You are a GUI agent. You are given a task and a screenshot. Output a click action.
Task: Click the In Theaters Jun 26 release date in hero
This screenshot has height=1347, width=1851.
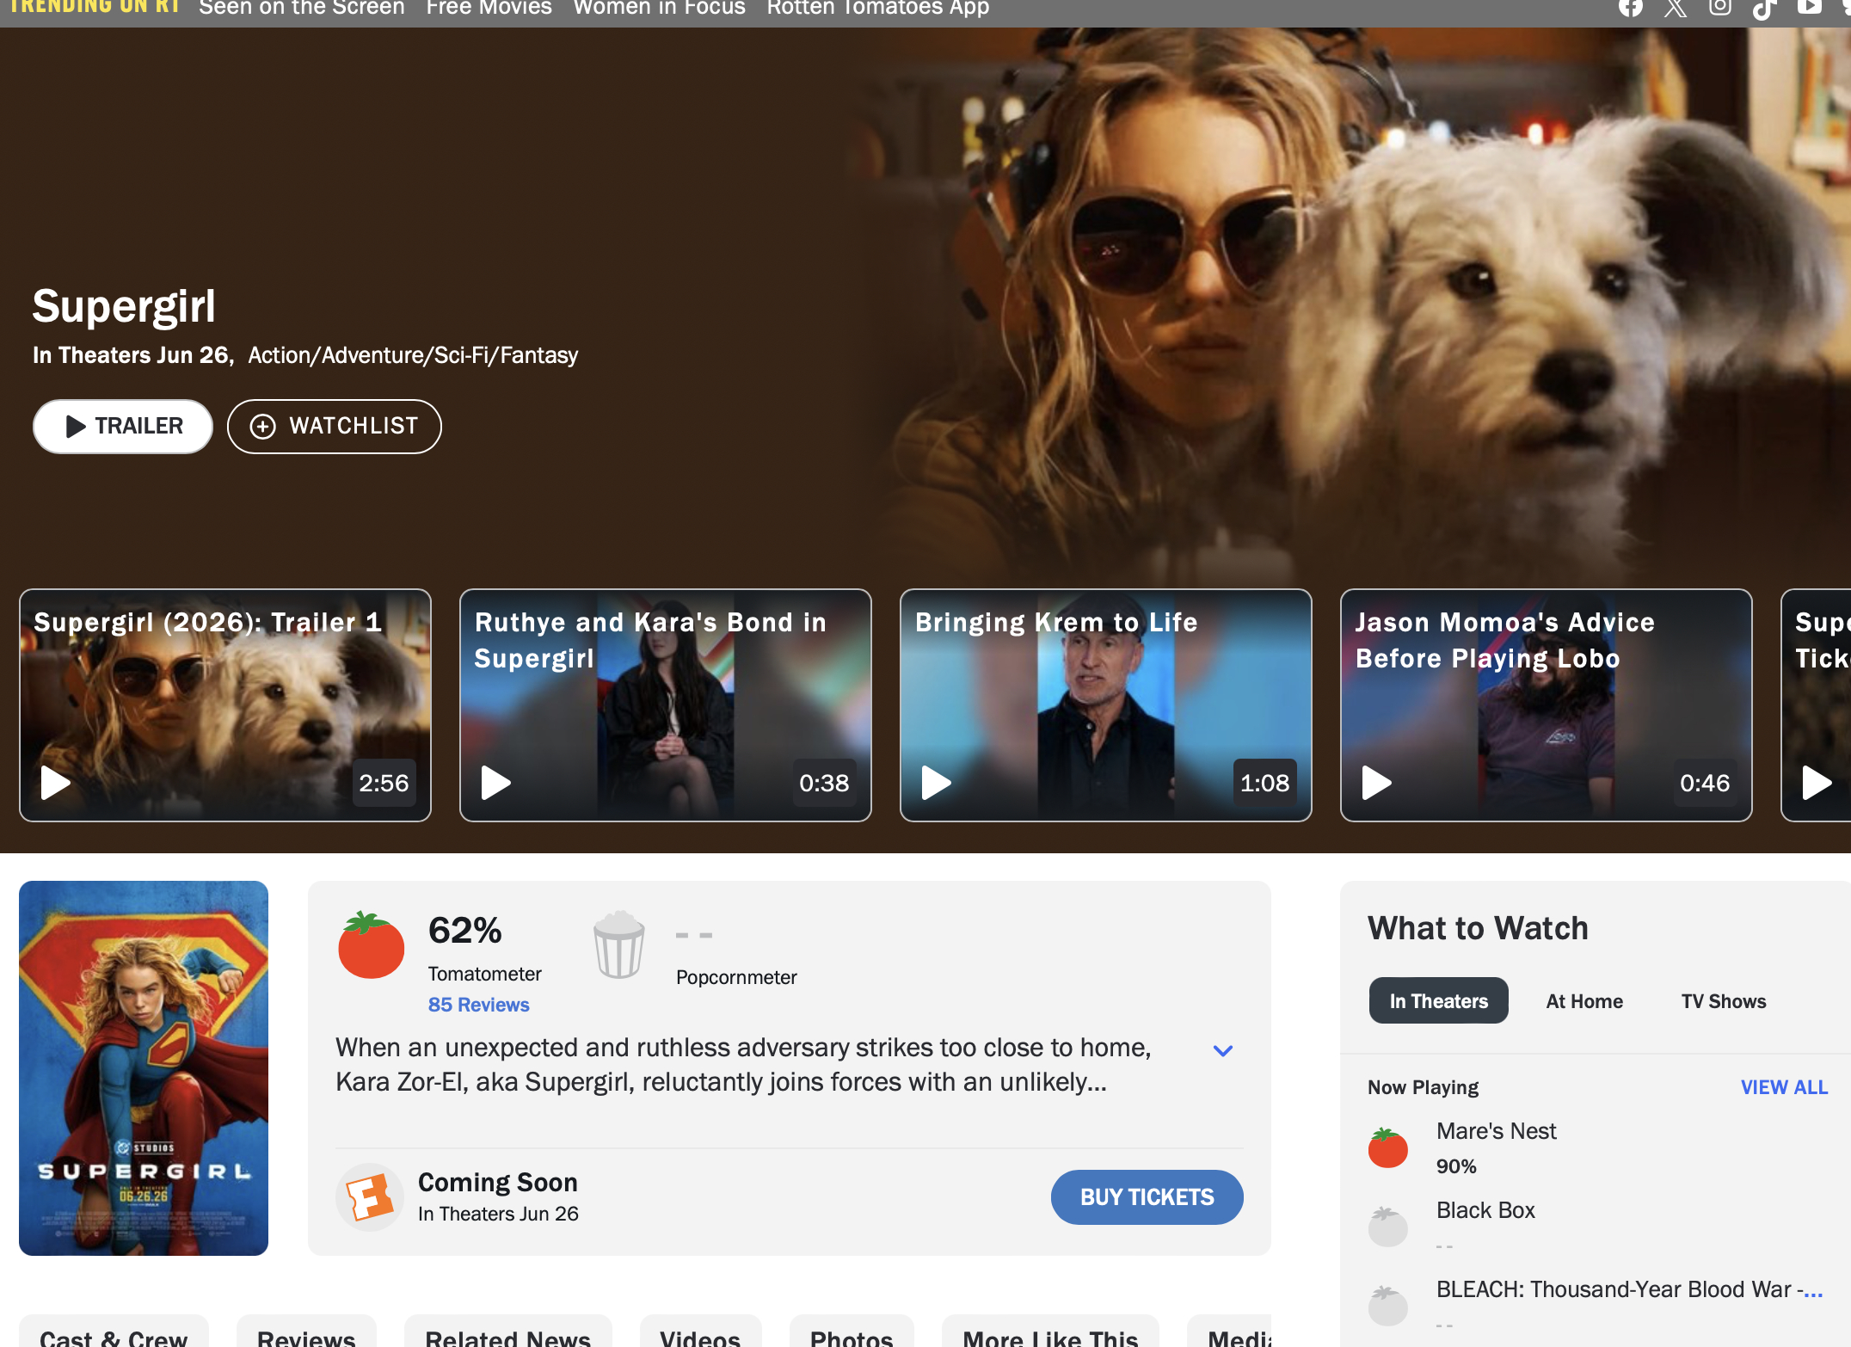pos(132,355)
